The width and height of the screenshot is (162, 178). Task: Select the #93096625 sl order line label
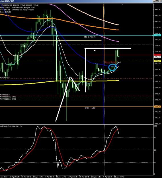tap(5, 77)
